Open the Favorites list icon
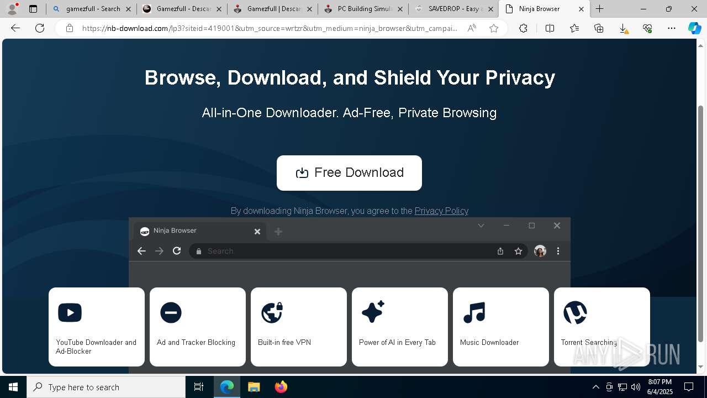Image resolution: width=707 pixels, height=398 pixels. (574, 28)
